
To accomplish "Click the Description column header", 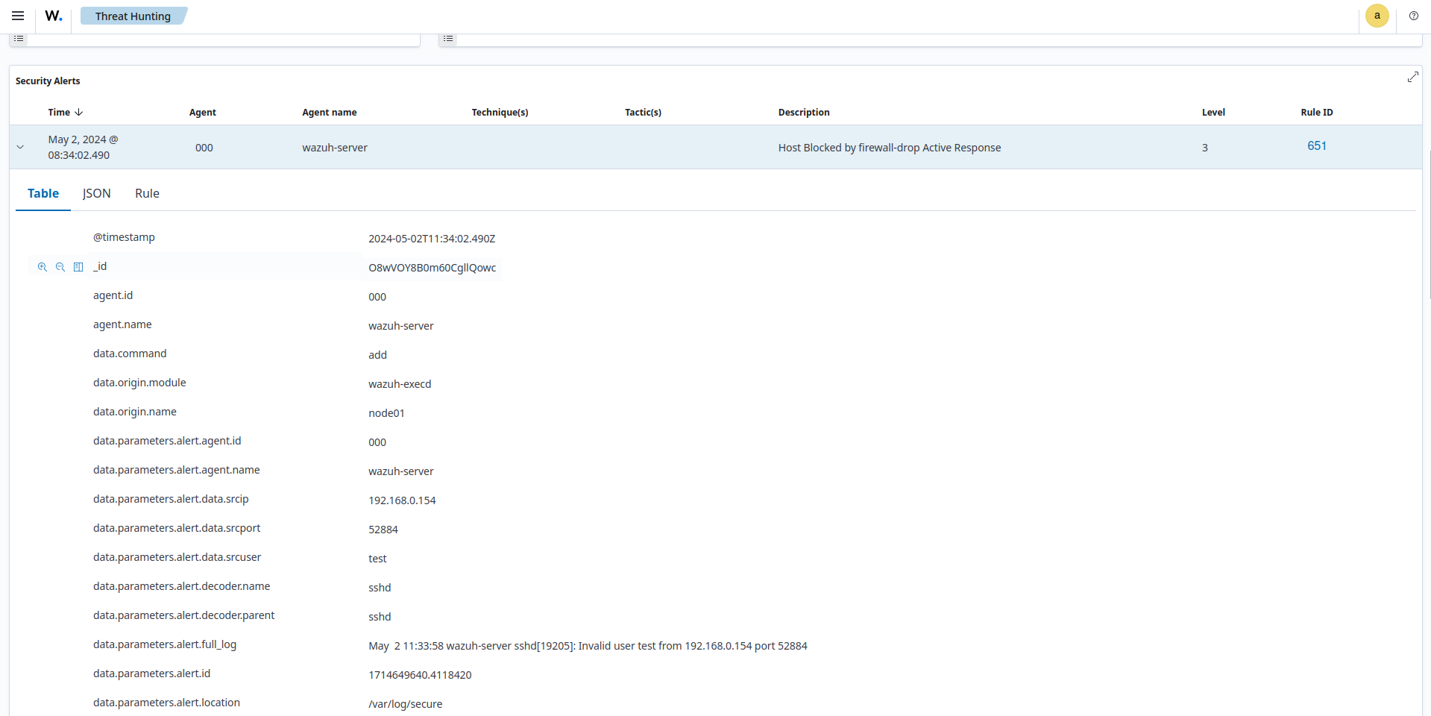I will (x=803, y=113).
